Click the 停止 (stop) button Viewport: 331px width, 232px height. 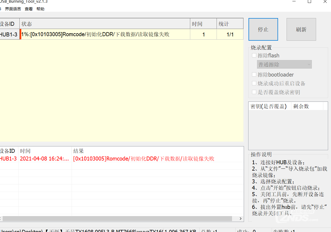coord(263,29)
